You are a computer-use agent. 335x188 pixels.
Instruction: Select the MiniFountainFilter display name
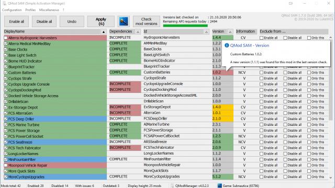(x=22, y=160)
